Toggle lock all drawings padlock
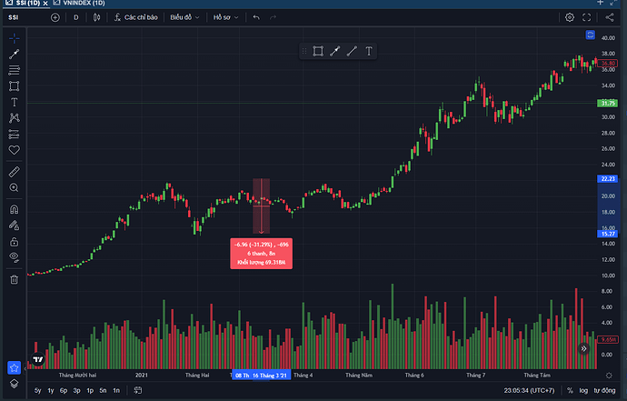Screen dimensions: 627x401 coord(15,242)
